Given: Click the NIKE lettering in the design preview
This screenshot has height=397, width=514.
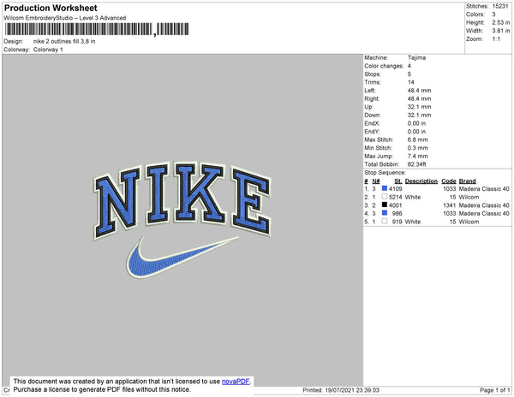Looking at the screenshot, I should [x=182, y=200].
